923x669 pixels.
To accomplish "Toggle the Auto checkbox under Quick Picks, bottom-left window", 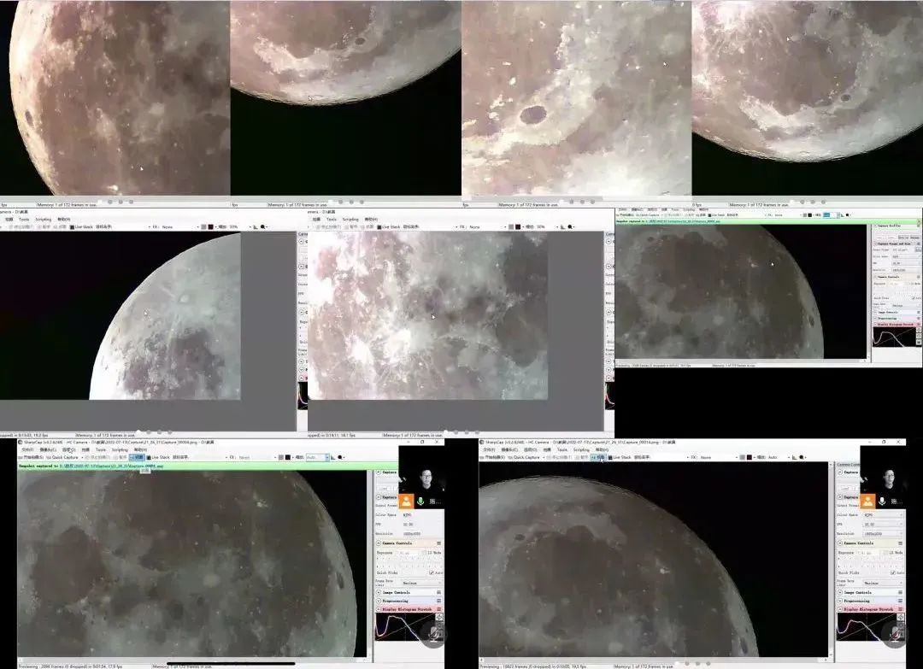I will [431, 572].
